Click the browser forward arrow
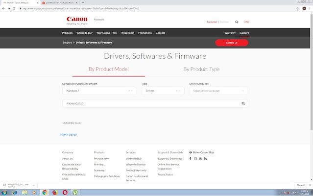This screenshot has height=196, width=313. coord(9,8)
